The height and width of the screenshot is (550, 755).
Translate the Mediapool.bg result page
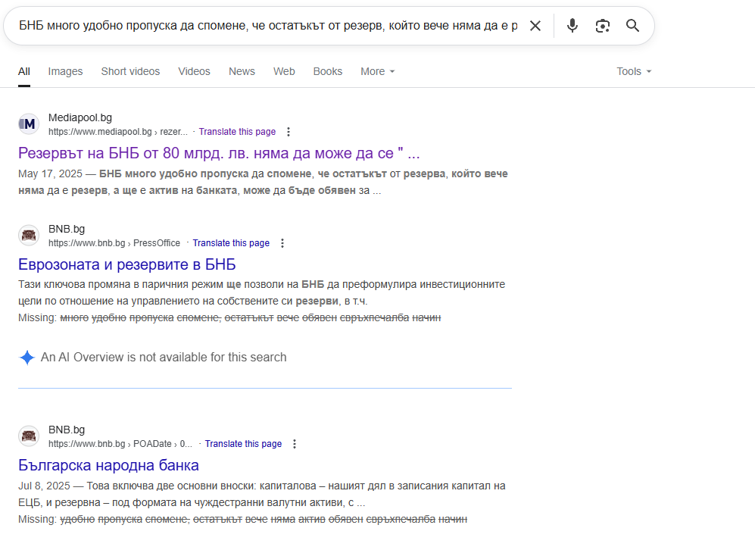point(237,132)
